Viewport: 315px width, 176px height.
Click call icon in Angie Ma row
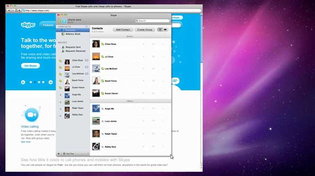coord(163,109)
